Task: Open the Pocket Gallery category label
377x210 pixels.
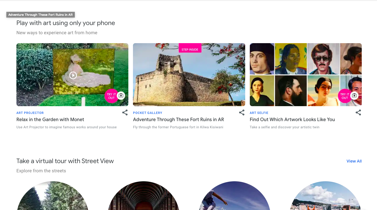Action: coord(148,113)
